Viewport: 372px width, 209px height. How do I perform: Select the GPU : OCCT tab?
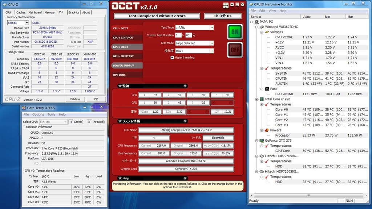[x=127, y=47]
